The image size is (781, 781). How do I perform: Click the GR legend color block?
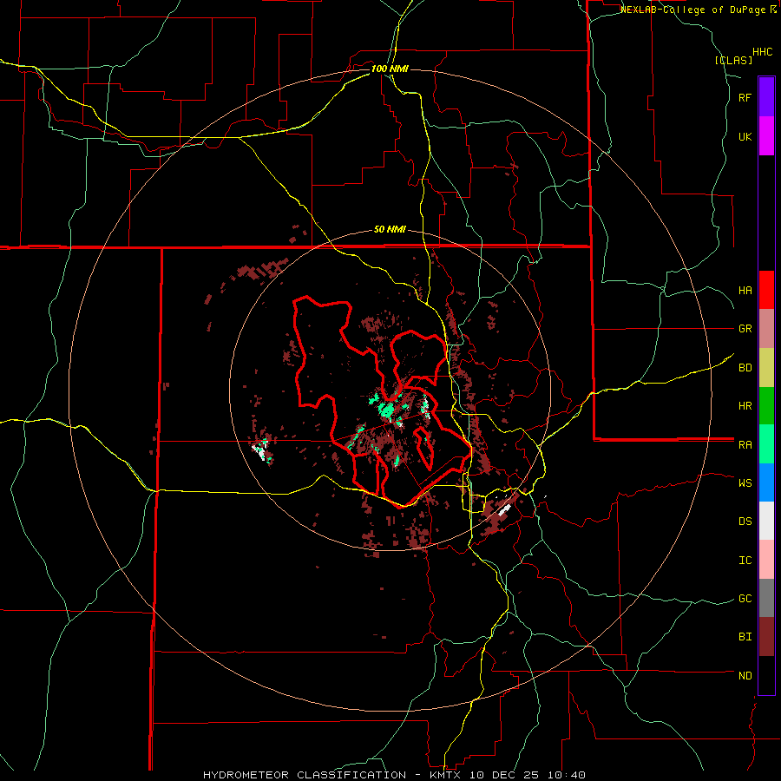(766, 329)
